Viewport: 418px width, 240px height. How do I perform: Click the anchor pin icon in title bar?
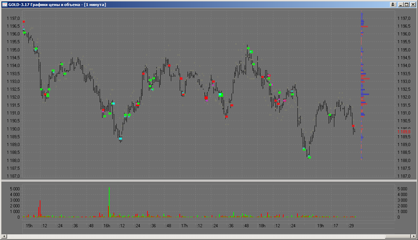click(x=393, y=5)
